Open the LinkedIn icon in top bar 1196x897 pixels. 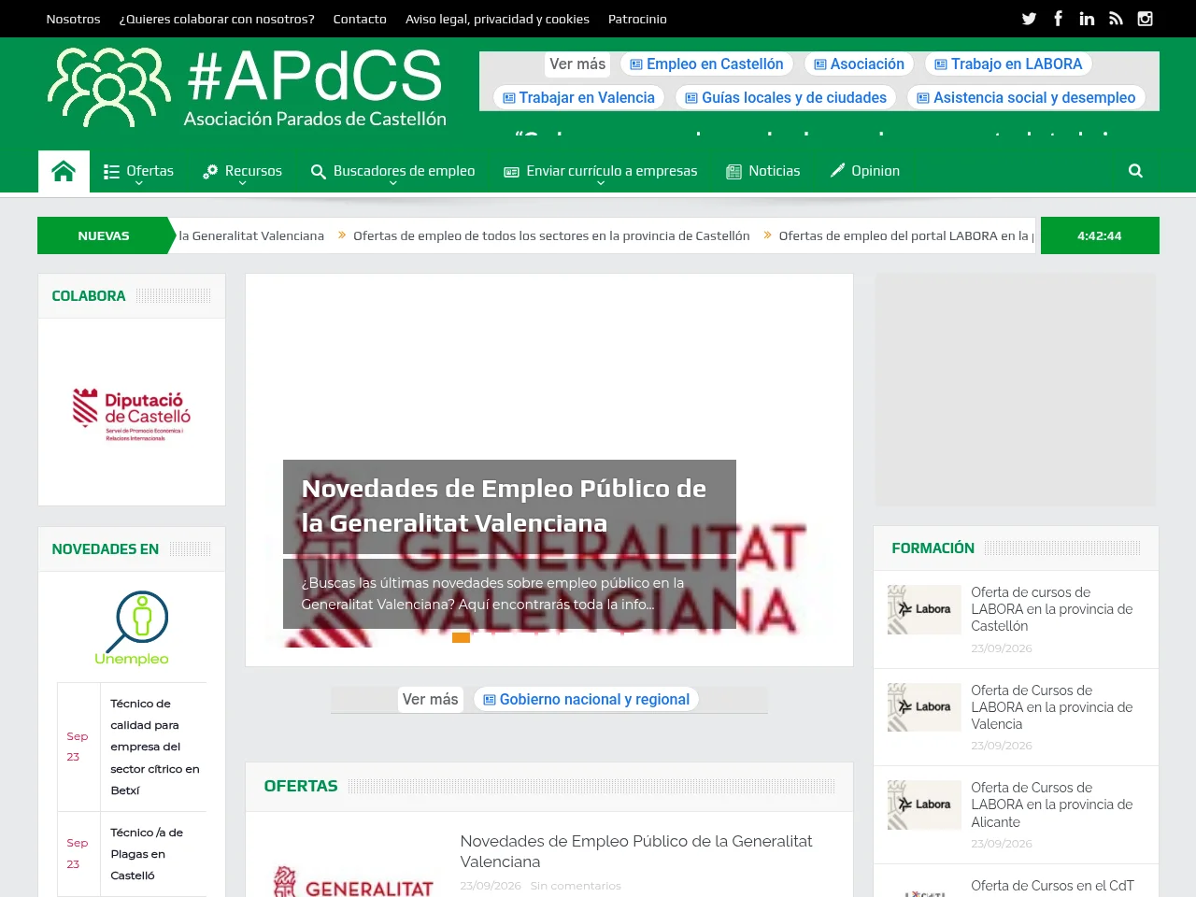tap(1087, 19)
